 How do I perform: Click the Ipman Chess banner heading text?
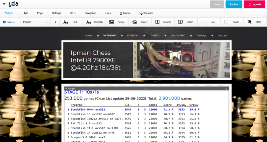point(95,60)
